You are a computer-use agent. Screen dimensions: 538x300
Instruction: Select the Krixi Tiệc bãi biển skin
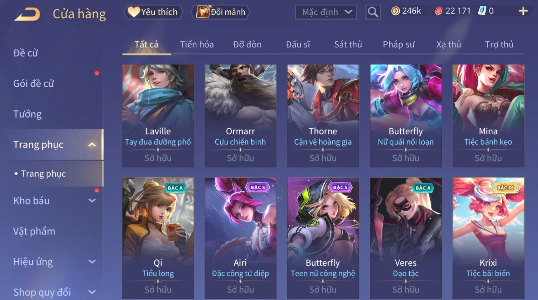488,238
